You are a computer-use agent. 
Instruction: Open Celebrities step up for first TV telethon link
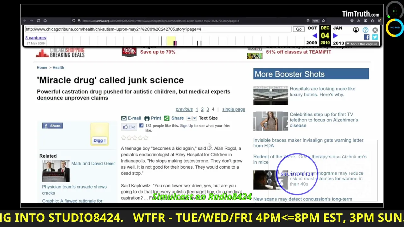324,120
